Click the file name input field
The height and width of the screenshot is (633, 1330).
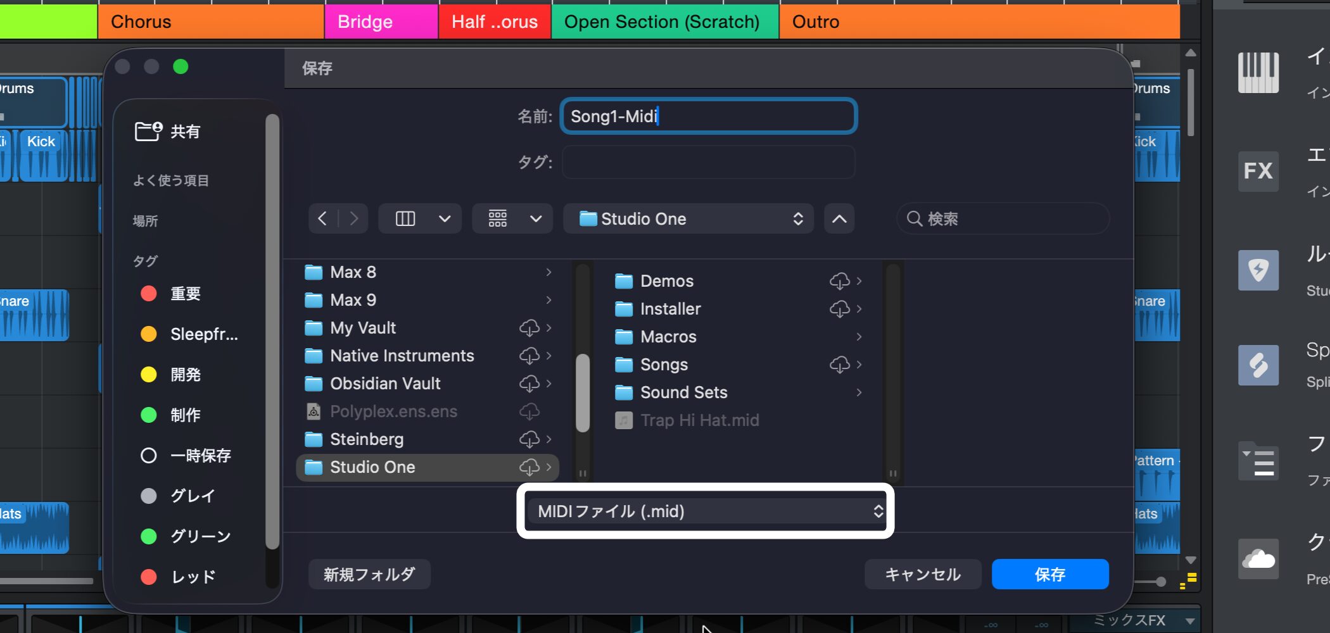coord(708,116)
